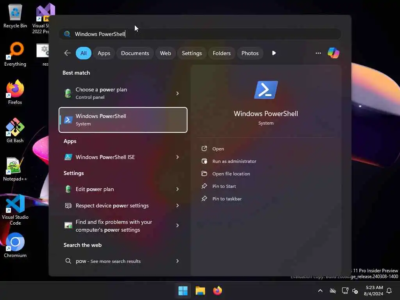
Task: Switch to the Web filter tab
Action: [x=165, y=53]
